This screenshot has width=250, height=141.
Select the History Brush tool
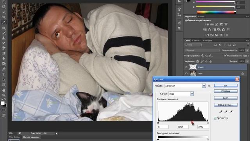[4, 43]
